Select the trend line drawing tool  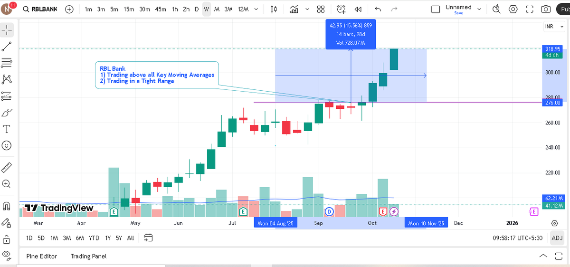click(x=7, y=46)
